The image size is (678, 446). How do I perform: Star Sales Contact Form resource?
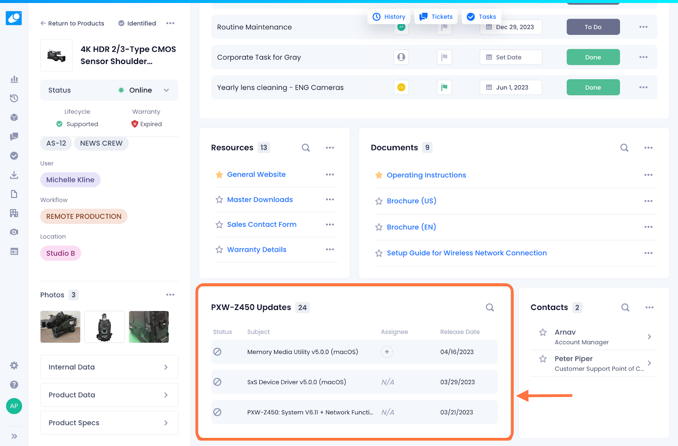pos(219,225)
